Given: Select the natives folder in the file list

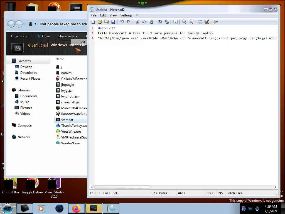Looking at the screenshot, I should [x=66, y=73].
